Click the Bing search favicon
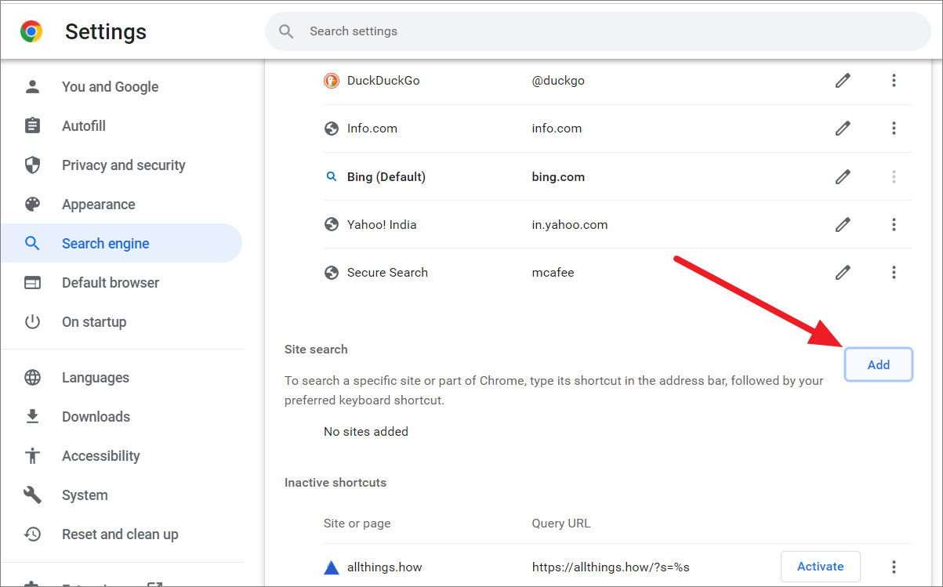This screenshot has width=943, height=587. click(x=332, y=177)
